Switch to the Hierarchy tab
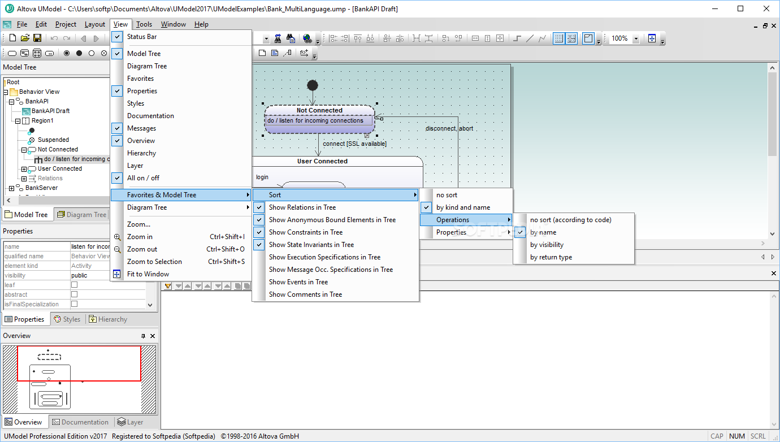 (108, 319)
